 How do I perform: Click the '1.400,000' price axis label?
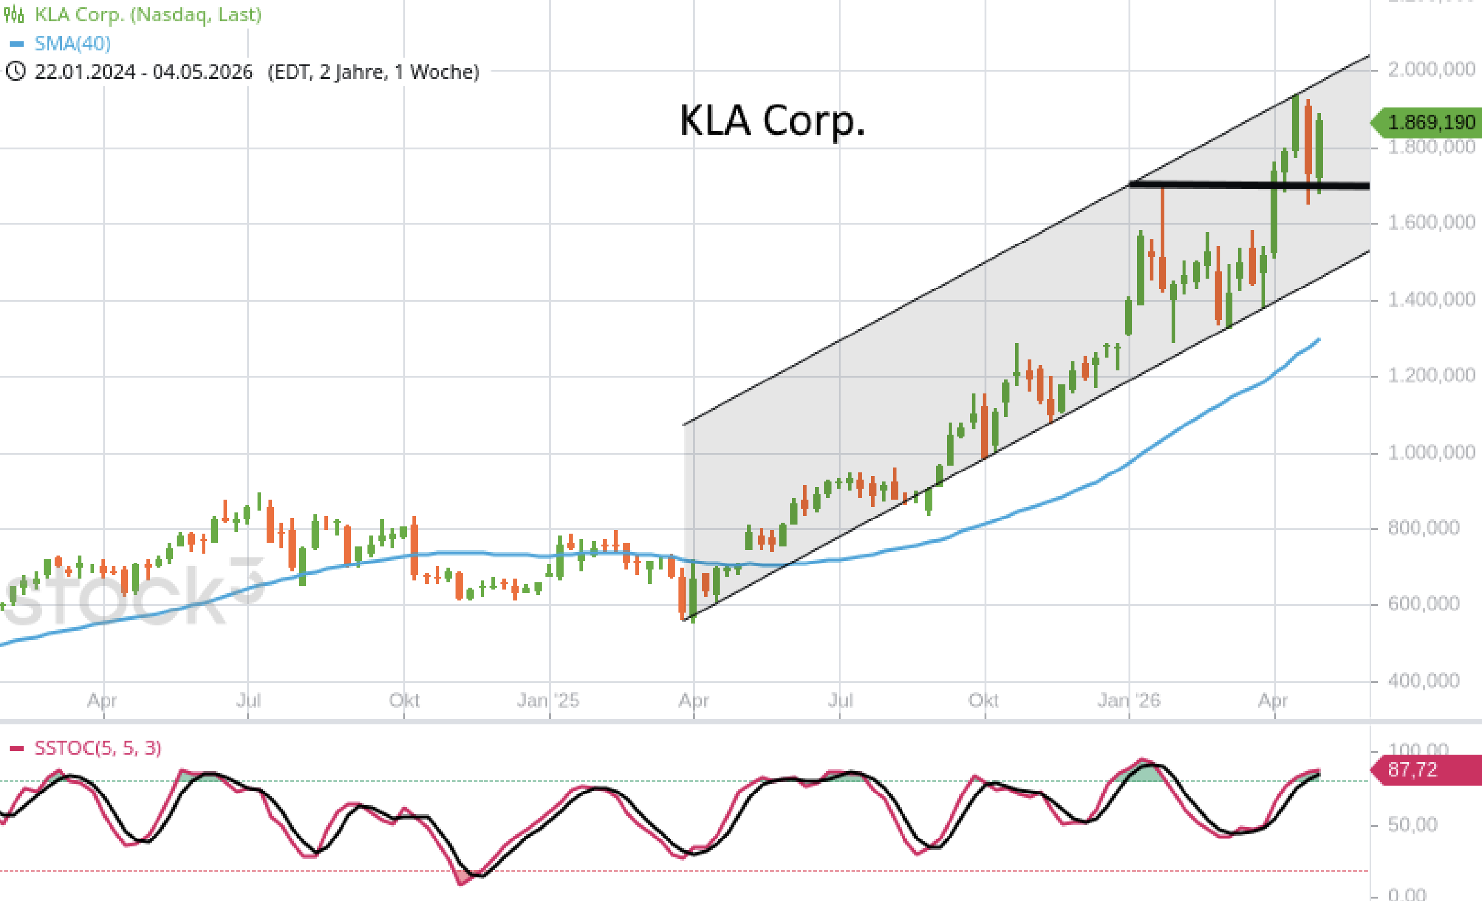[x=1432, y=299]
